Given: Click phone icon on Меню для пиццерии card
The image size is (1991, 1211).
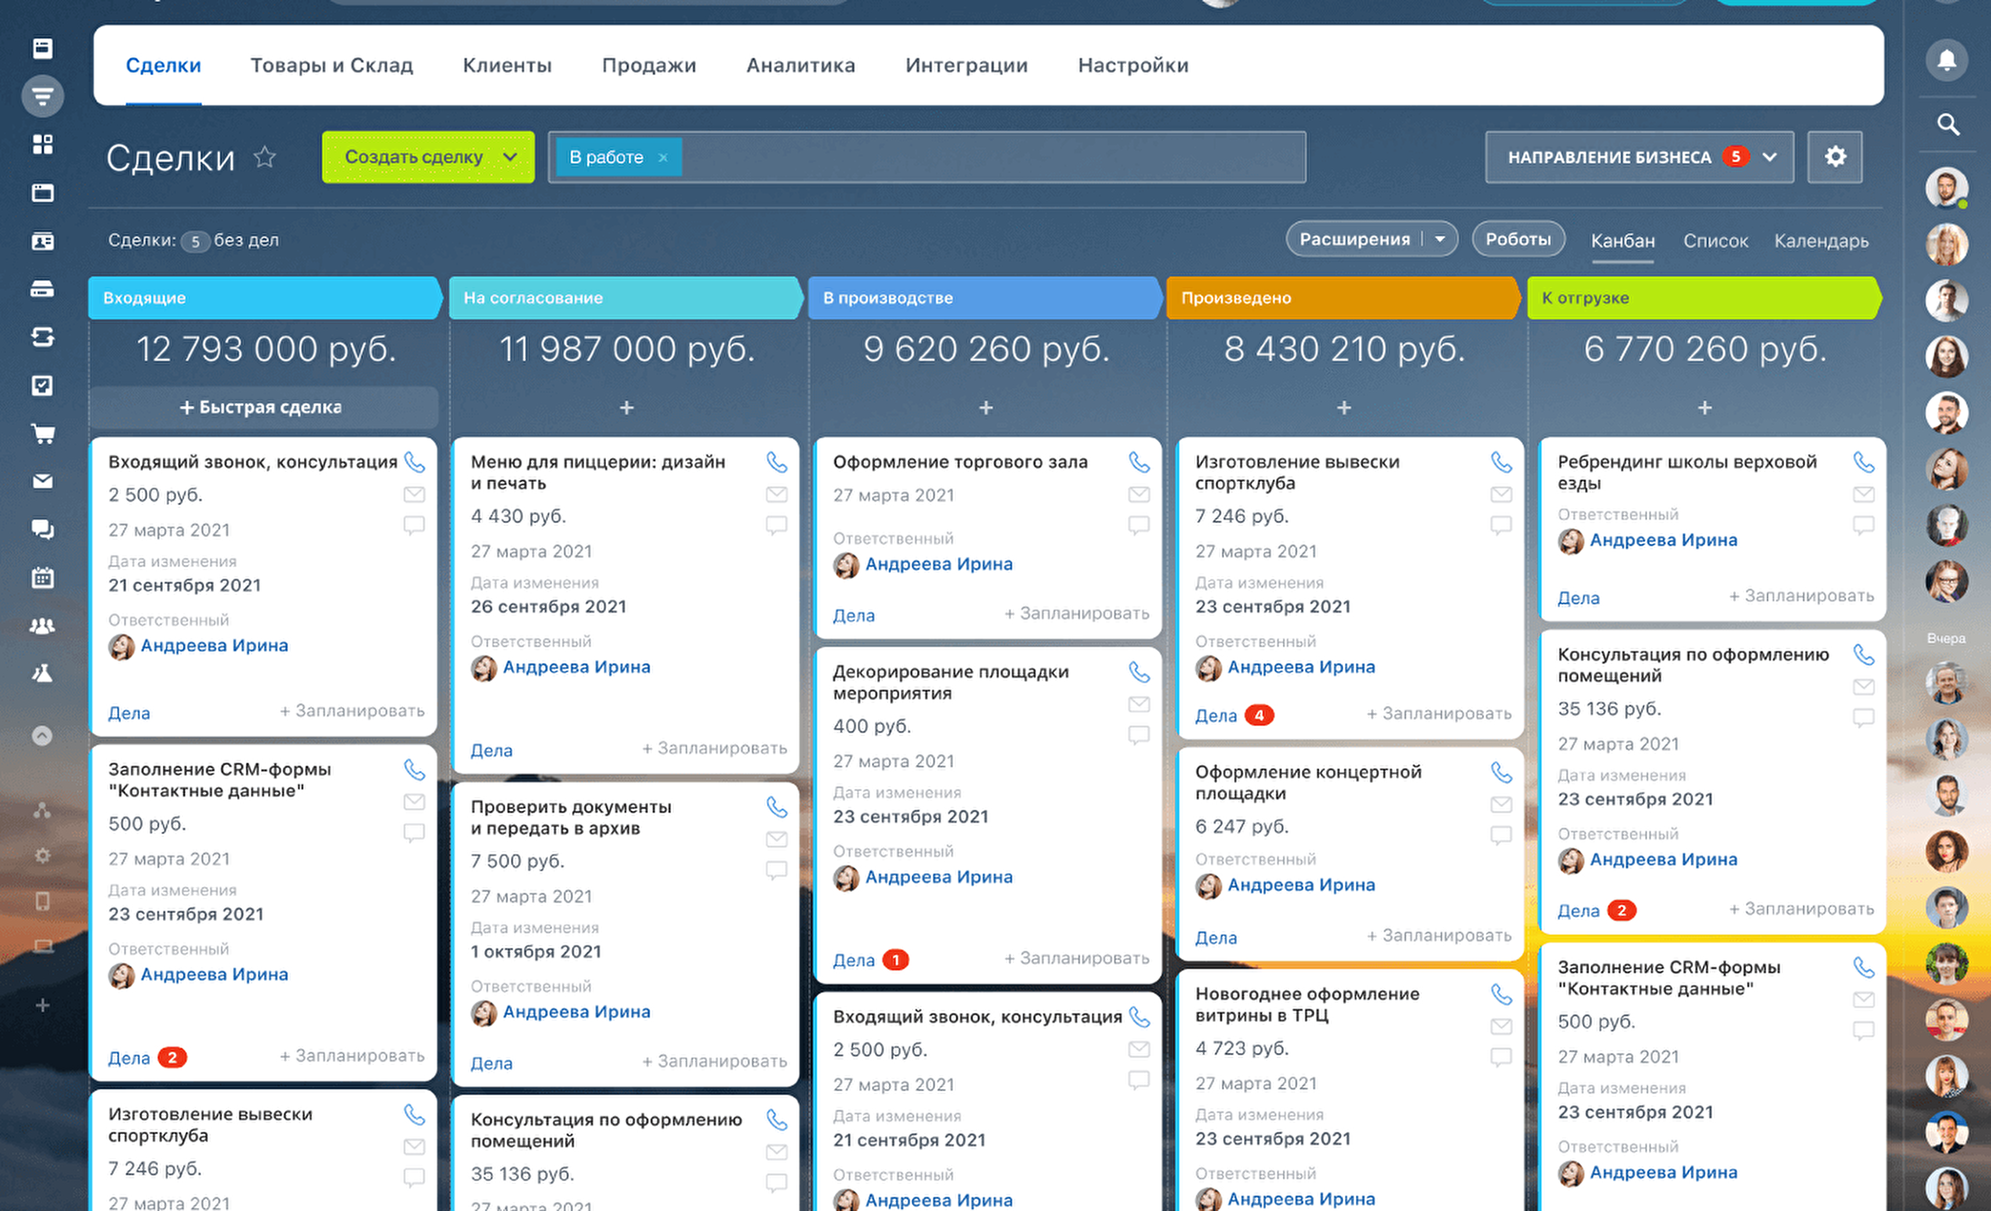Looking at the screenshot, I should [x=777, y=462].
